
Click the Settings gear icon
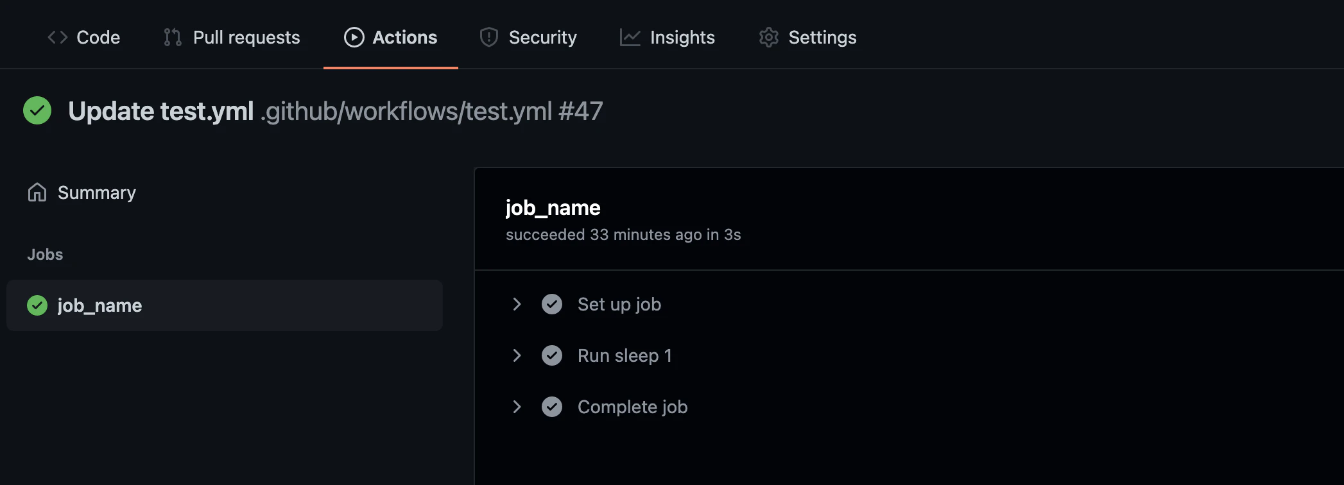pos(769,37)
